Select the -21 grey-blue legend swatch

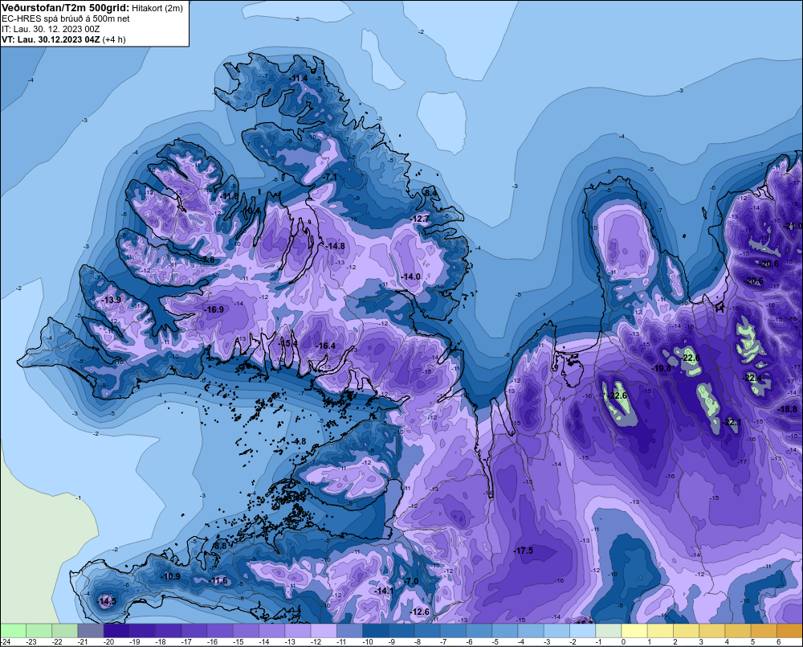pyautogui.click(x=91, y=630)
